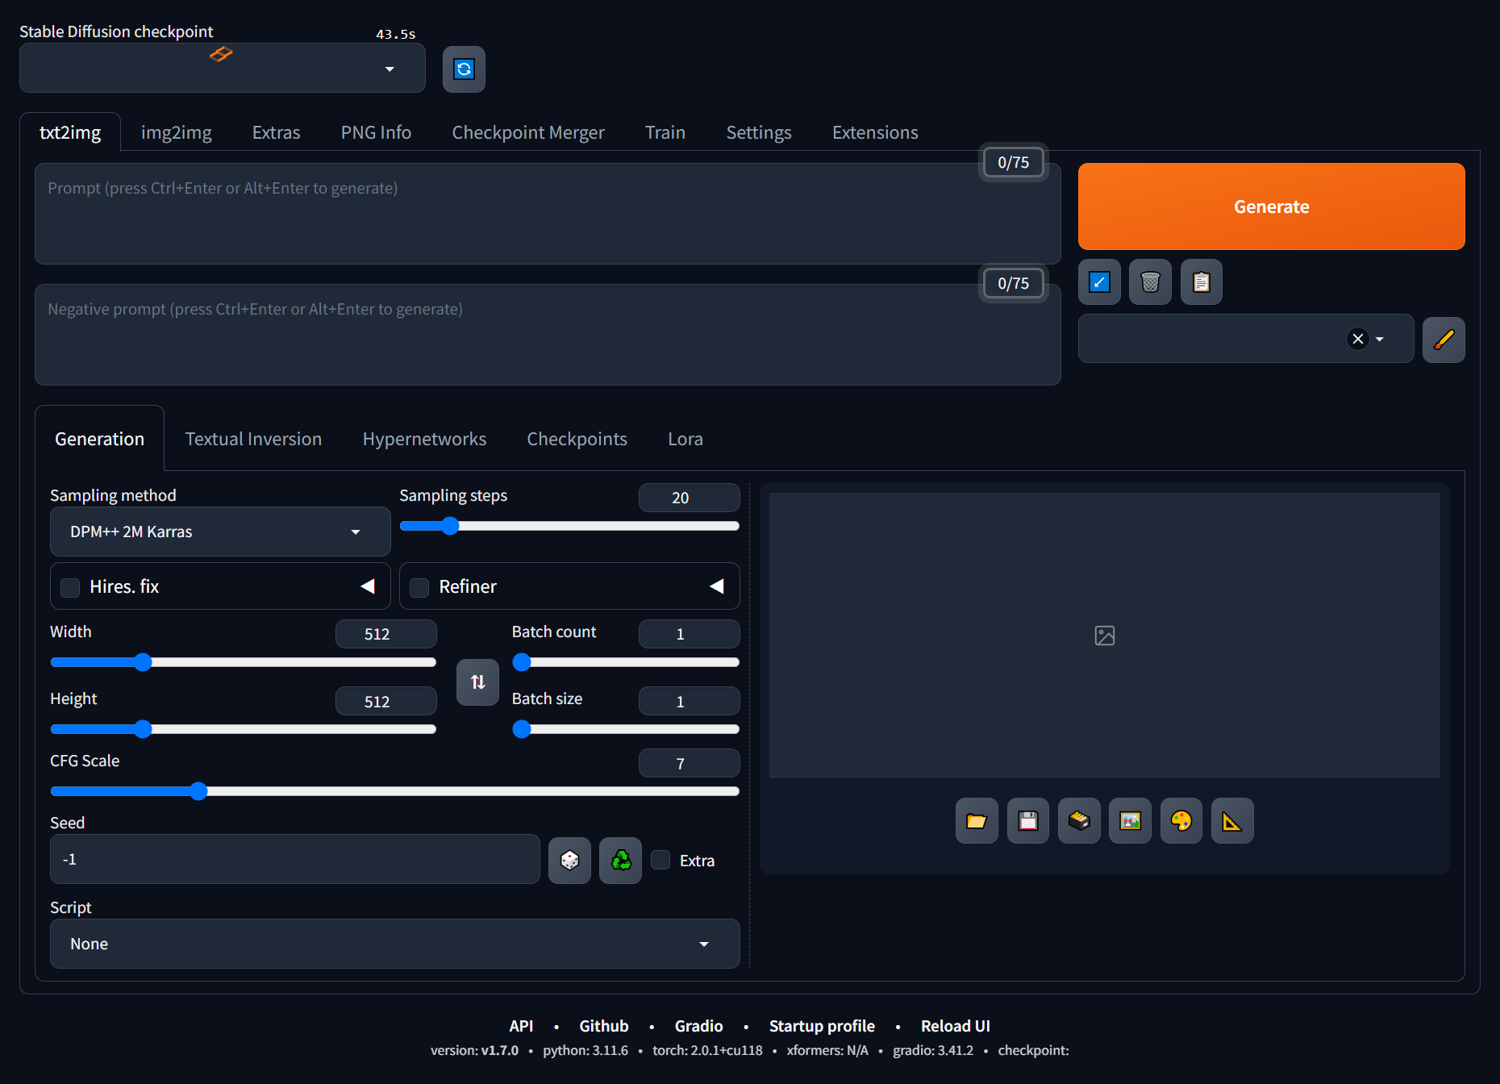Click the refresh checkpoint list icon
This screenshot has width=1500, height=1084.
click(x=464, y=69)
